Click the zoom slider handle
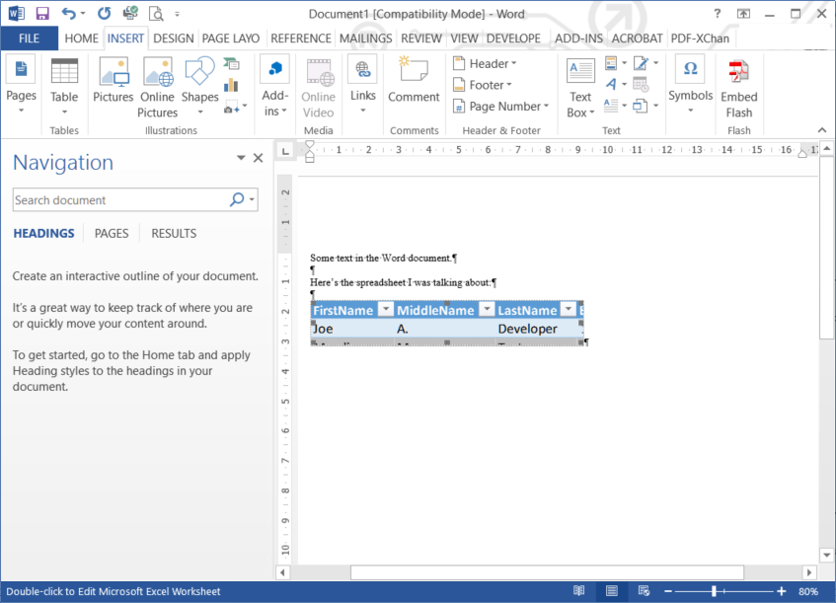Screen dimensions: 836x603 coord(714,591)
